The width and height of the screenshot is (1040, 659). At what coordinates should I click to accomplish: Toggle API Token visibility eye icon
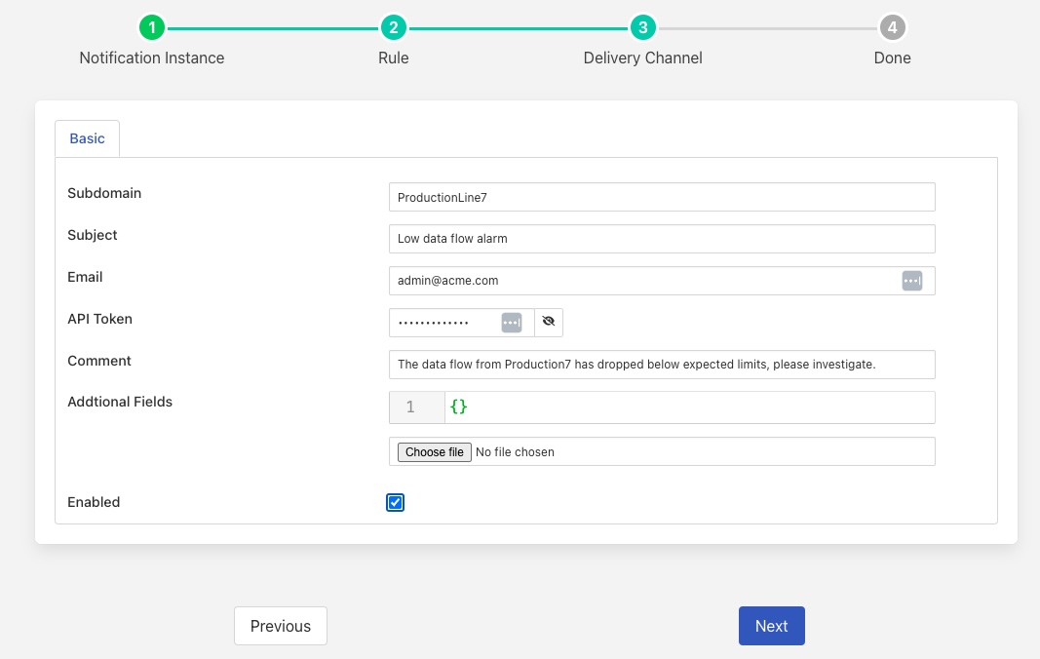point(549,323)
